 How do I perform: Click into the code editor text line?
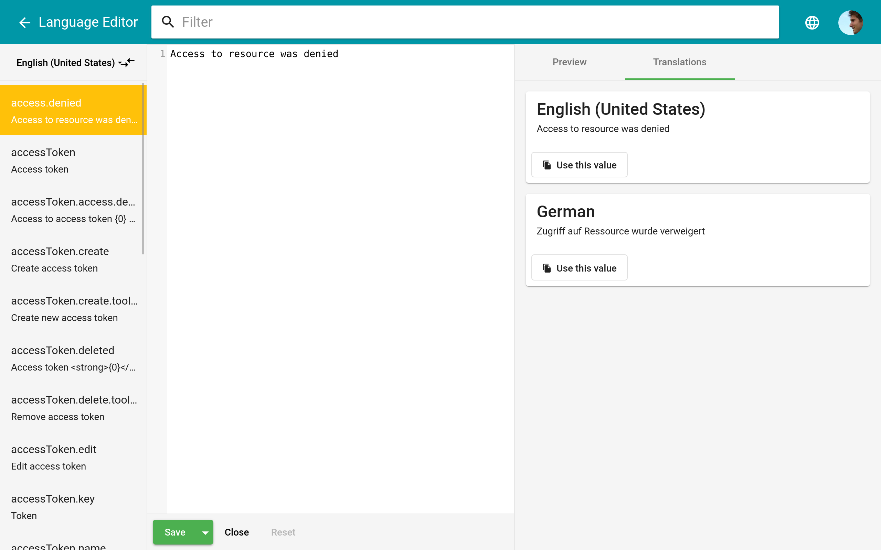254,54
